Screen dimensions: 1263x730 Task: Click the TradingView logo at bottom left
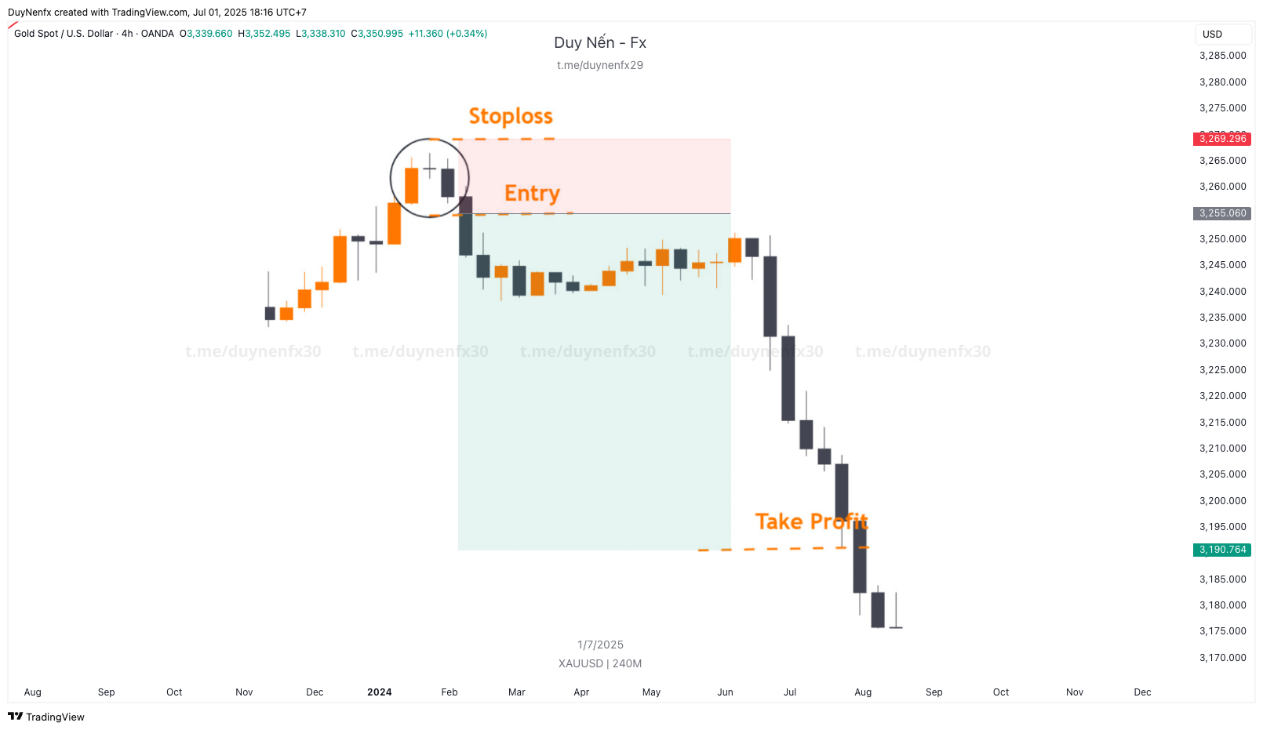click(x=45, y=717)
